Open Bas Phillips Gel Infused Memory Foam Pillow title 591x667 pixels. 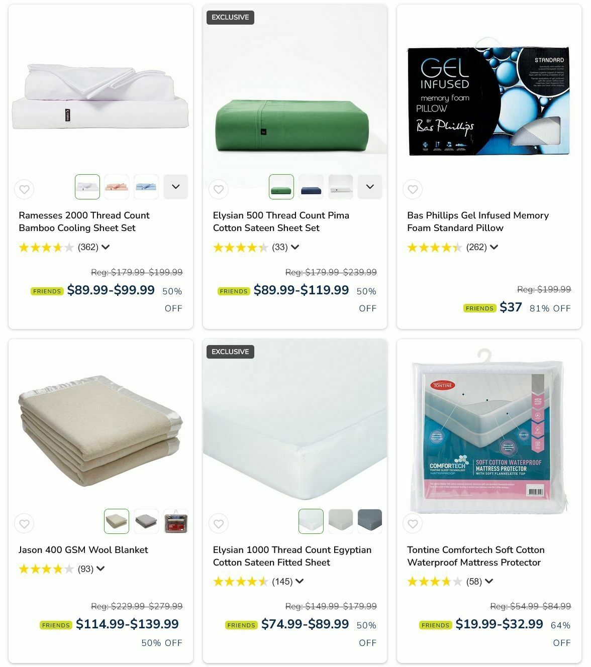477,221
